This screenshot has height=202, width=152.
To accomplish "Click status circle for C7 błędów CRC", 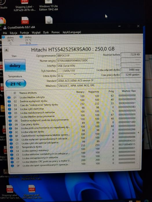I will [12, 162].
